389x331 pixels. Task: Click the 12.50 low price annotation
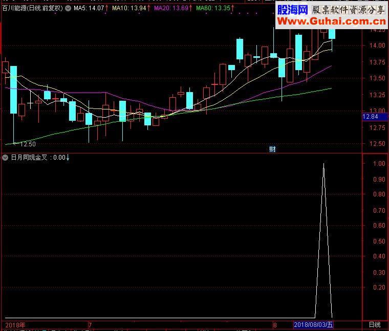(28, 144)
